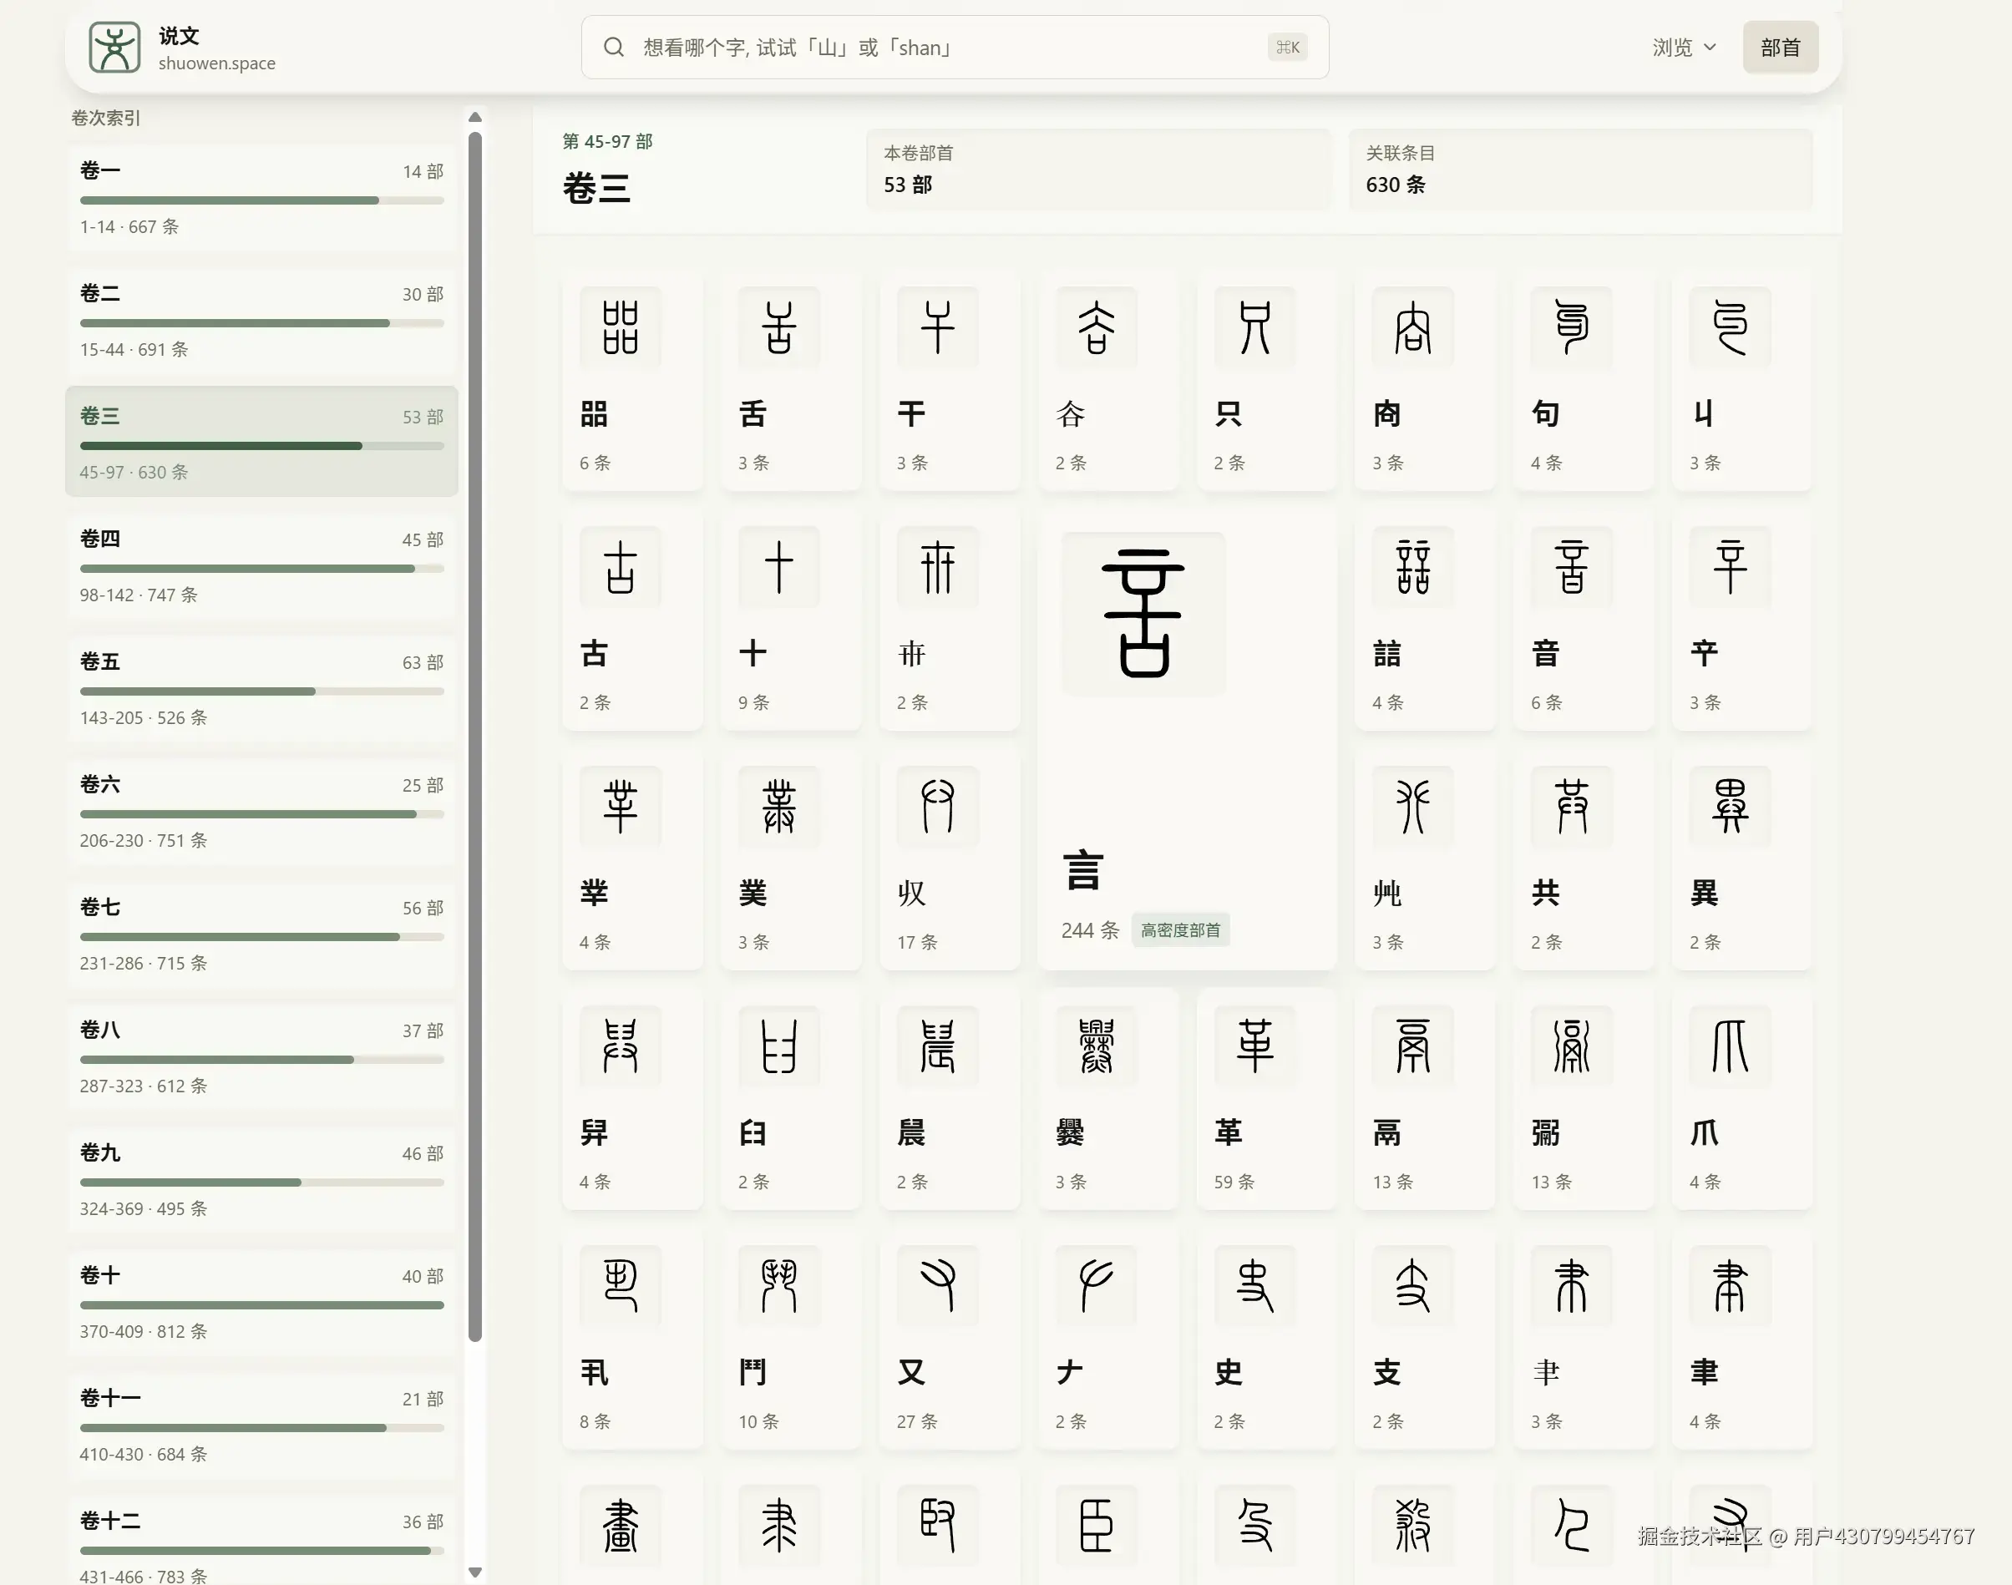
Task: Click the 㕯 character label
Action: point(1386,414)
